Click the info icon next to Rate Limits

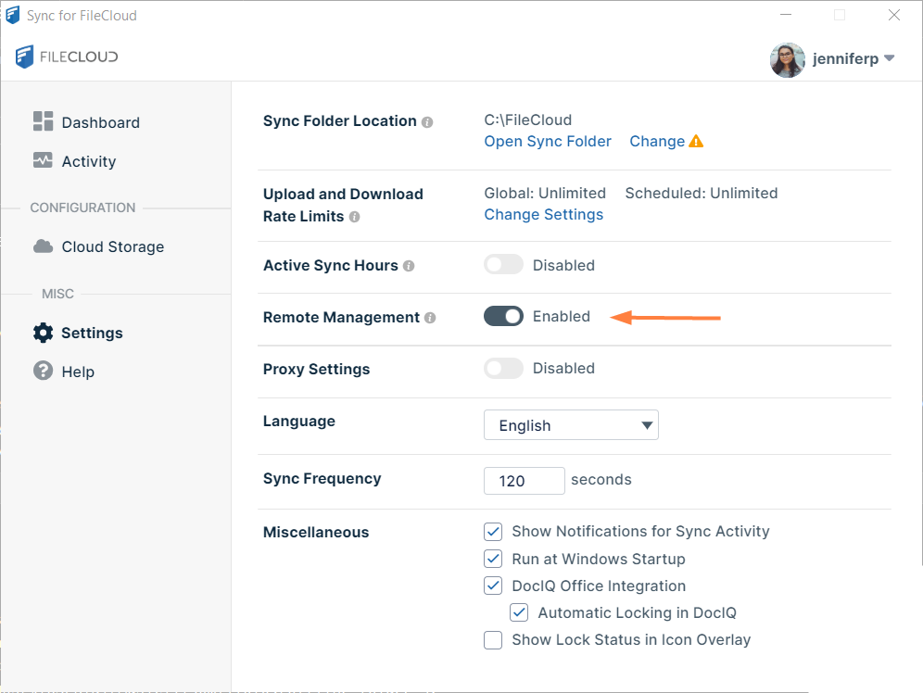coord(354,217)
